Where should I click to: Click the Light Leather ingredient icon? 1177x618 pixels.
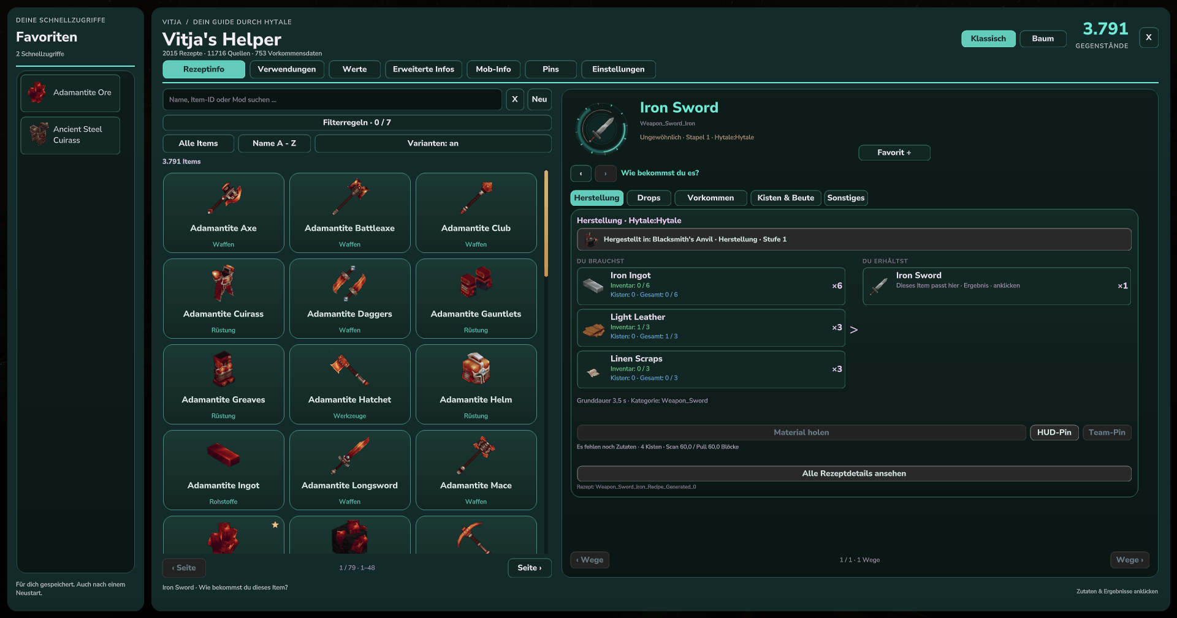[593, 331]
